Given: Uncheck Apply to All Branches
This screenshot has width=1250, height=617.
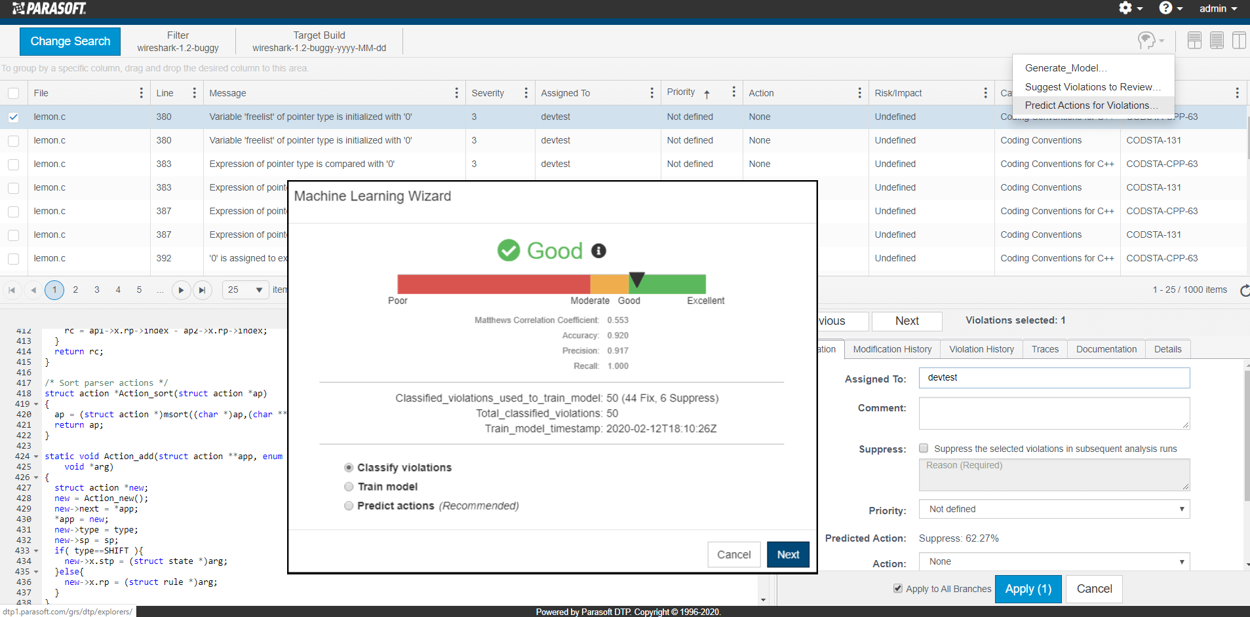Looking at the screenshot, I should pyautogui.click(x=898, y=588).
